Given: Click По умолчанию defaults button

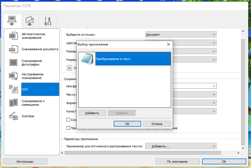Looking at the screenshot, I should [x=178, y=162].
